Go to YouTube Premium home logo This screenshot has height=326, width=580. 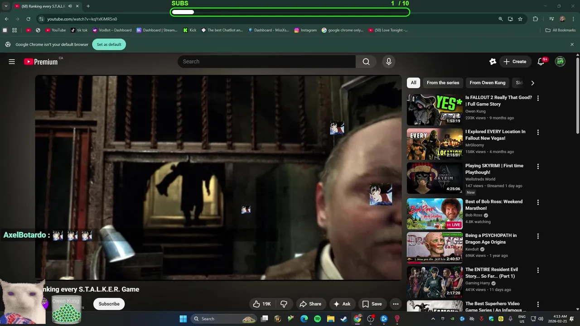click(x=41, y=62)
